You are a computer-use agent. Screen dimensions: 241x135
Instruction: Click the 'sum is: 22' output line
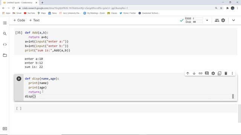coord(34,67)
